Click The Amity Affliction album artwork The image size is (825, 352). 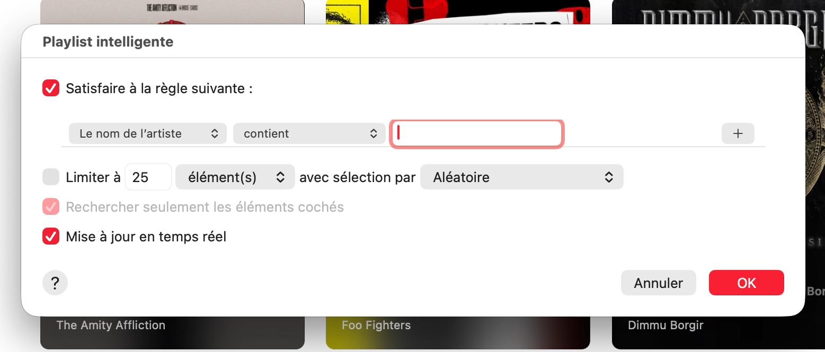pos(172,11)
